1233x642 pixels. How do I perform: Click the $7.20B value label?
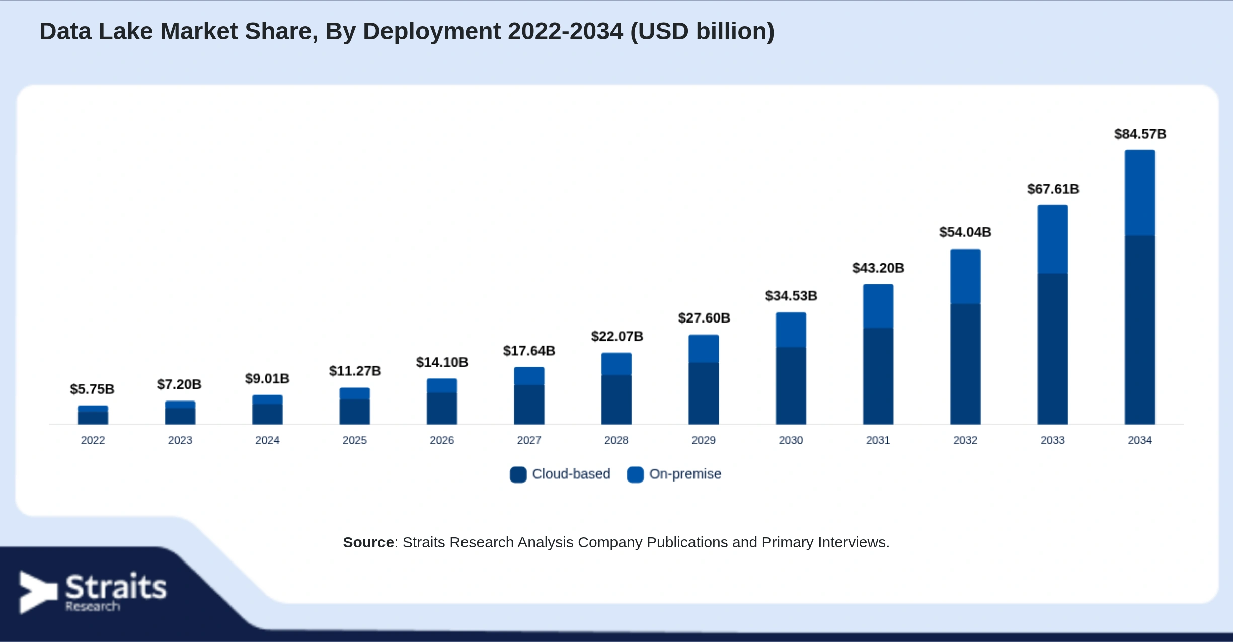pyautogui.click(x=179, y=385)
